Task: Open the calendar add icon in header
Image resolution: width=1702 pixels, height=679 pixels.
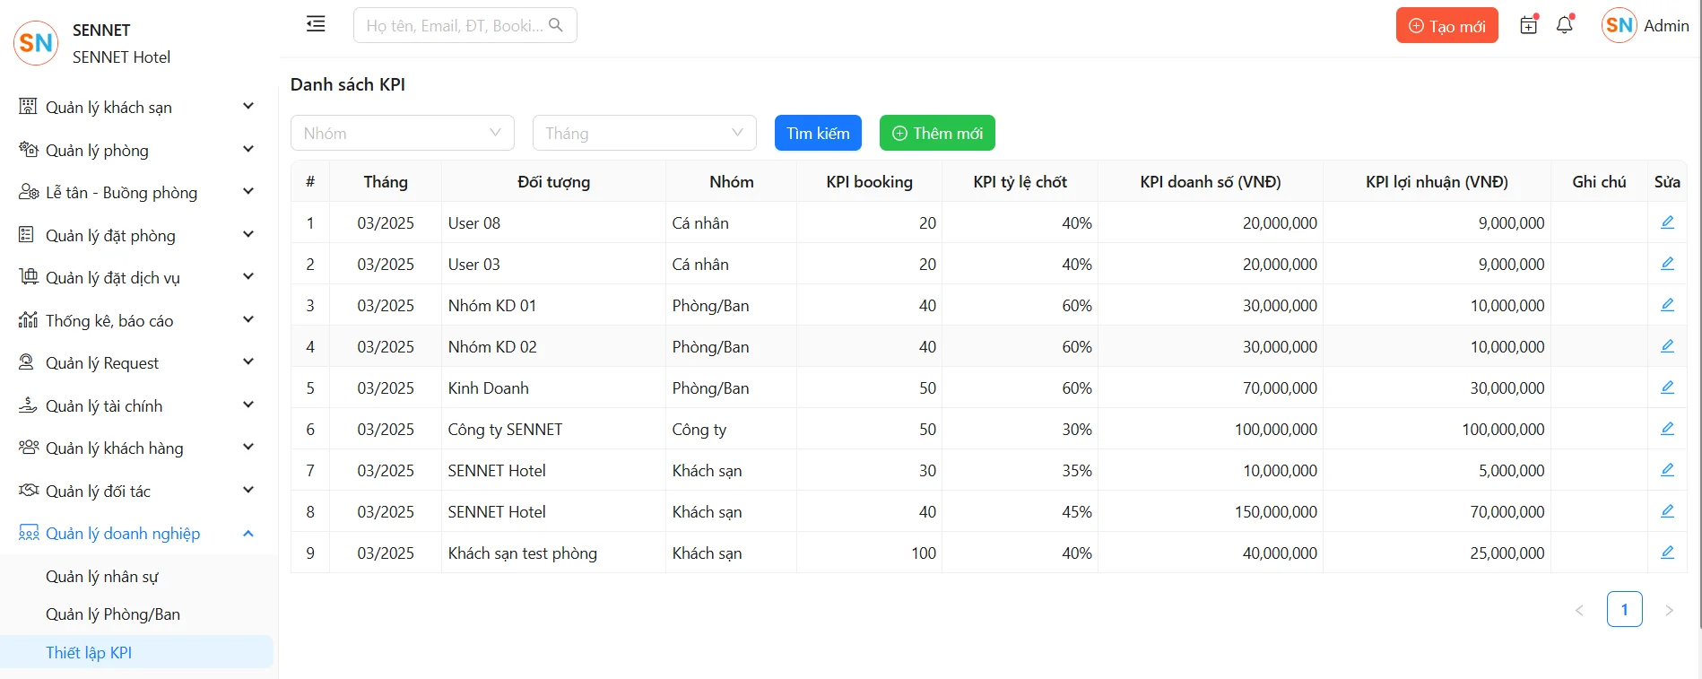Action: [1529, 25]
